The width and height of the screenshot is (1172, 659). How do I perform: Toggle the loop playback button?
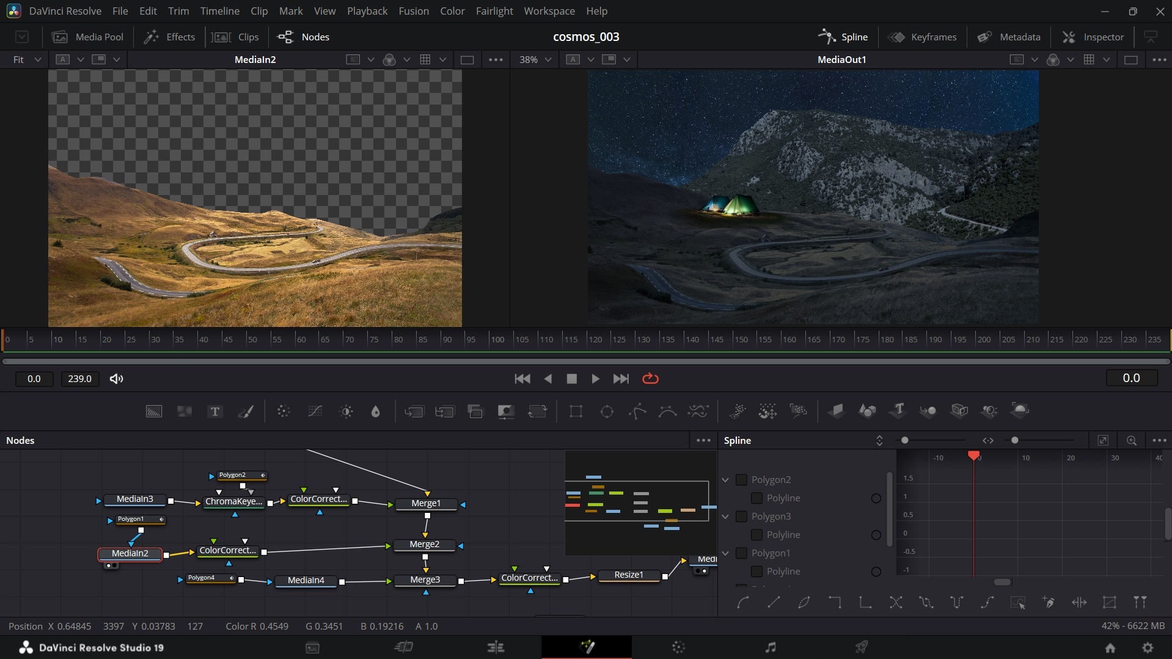coord(650,379)
